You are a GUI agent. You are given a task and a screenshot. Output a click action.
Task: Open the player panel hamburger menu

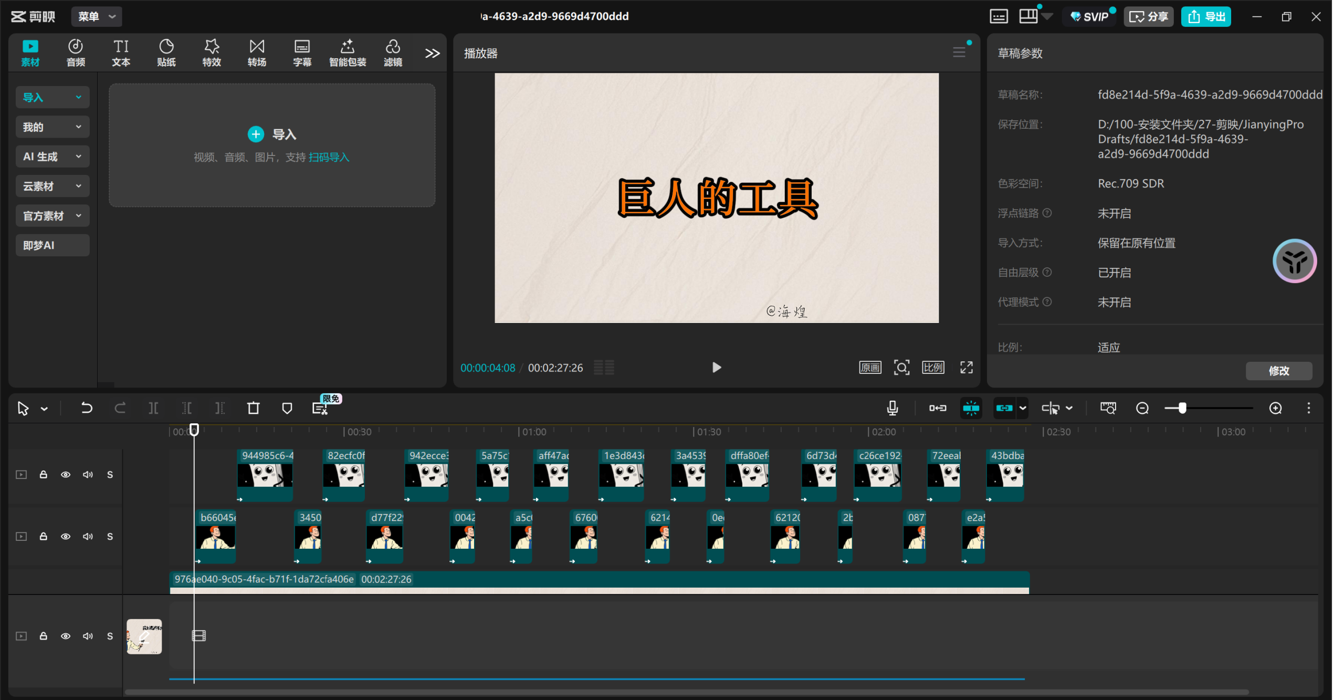click(x=959, y=53)
